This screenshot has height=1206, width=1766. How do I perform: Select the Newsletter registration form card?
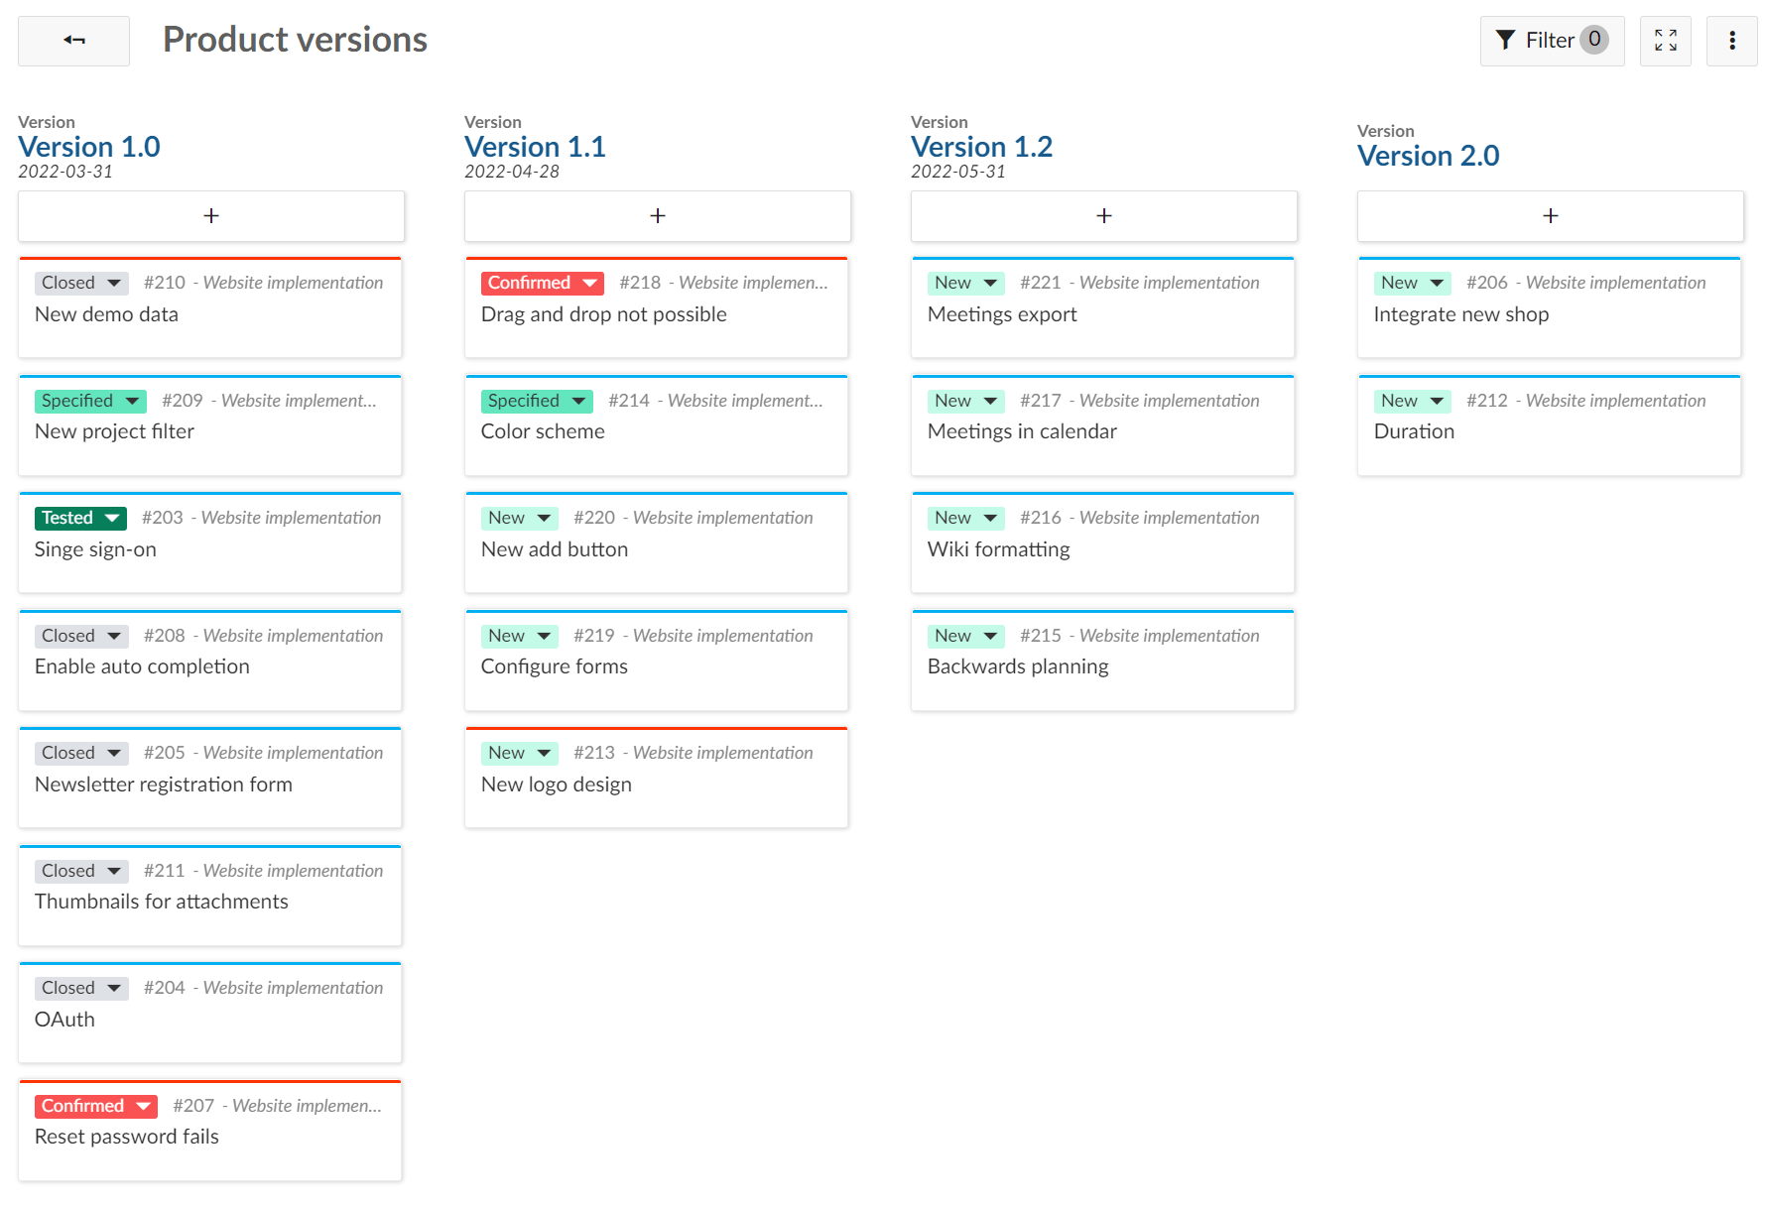coord(164,785)
